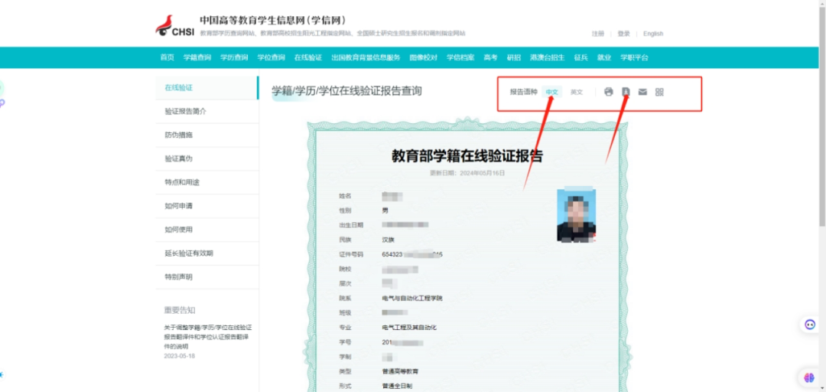Email the report via the envelope icon
This screenshot has width=826, height=392.
point(642,92)
